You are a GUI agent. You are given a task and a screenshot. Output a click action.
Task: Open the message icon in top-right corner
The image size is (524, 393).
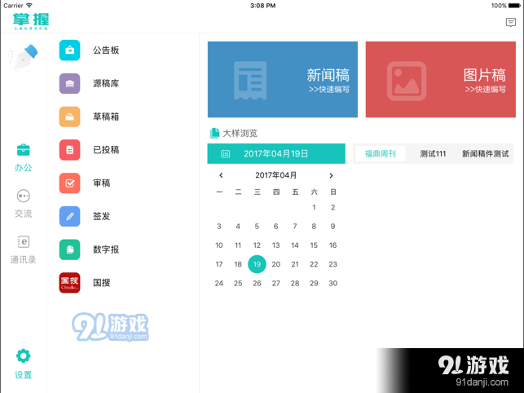coord(511,23)
